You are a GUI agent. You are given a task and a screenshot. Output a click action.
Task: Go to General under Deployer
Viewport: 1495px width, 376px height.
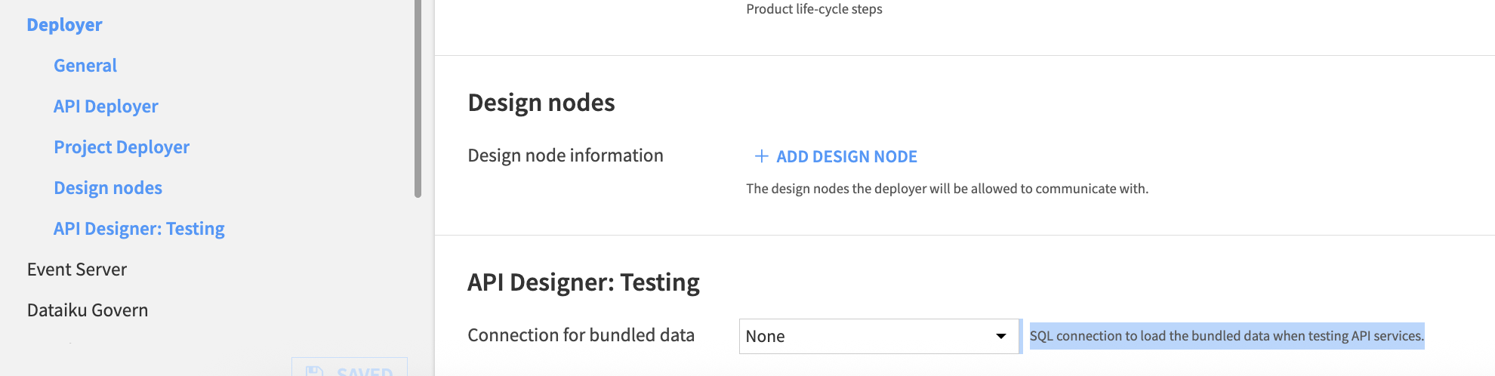(85, 66)
